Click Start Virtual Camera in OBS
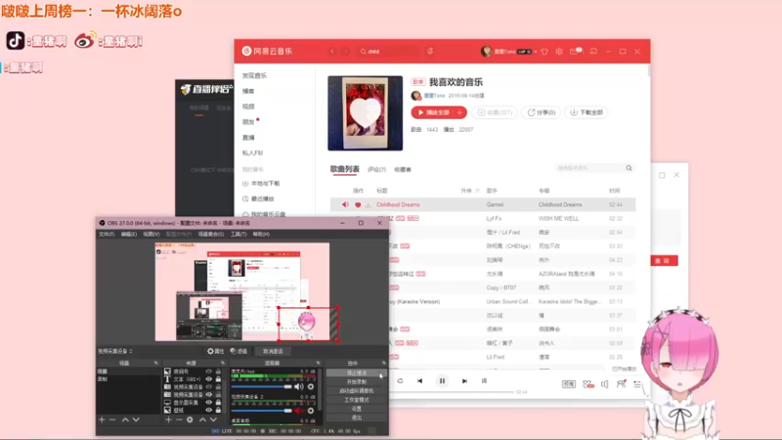 tap(356, 390)
